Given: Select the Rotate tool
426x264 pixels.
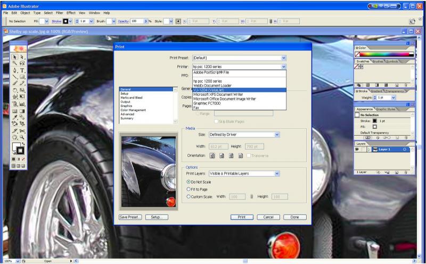Looking at the screenshot, I should (x=15, y=90).
